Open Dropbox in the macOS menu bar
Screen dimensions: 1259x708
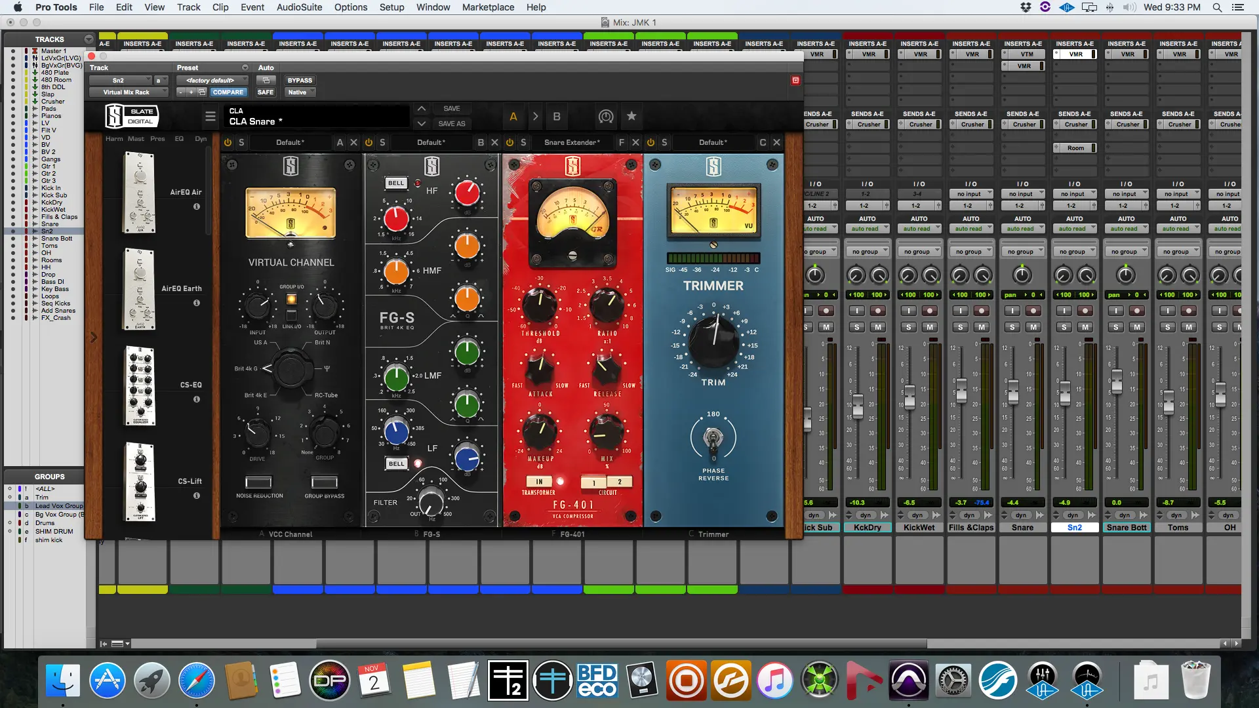1025,7
